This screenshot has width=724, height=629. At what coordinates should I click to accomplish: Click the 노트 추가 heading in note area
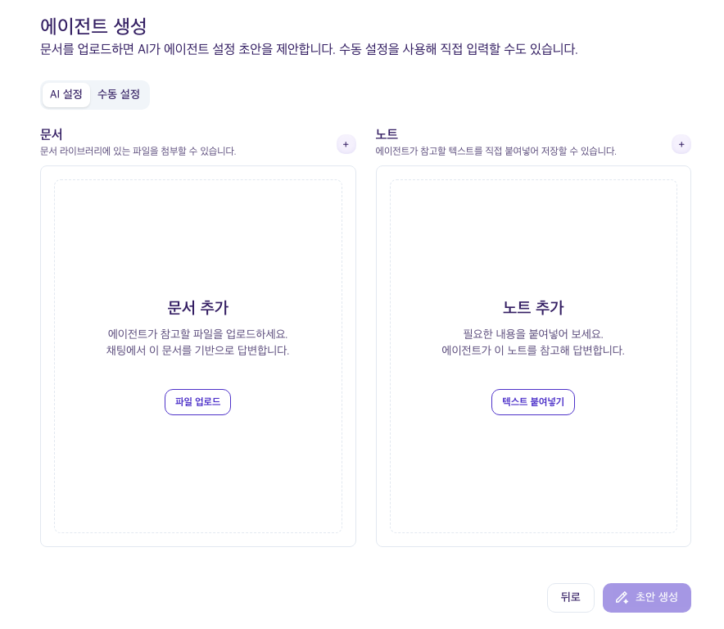point(533,308)
